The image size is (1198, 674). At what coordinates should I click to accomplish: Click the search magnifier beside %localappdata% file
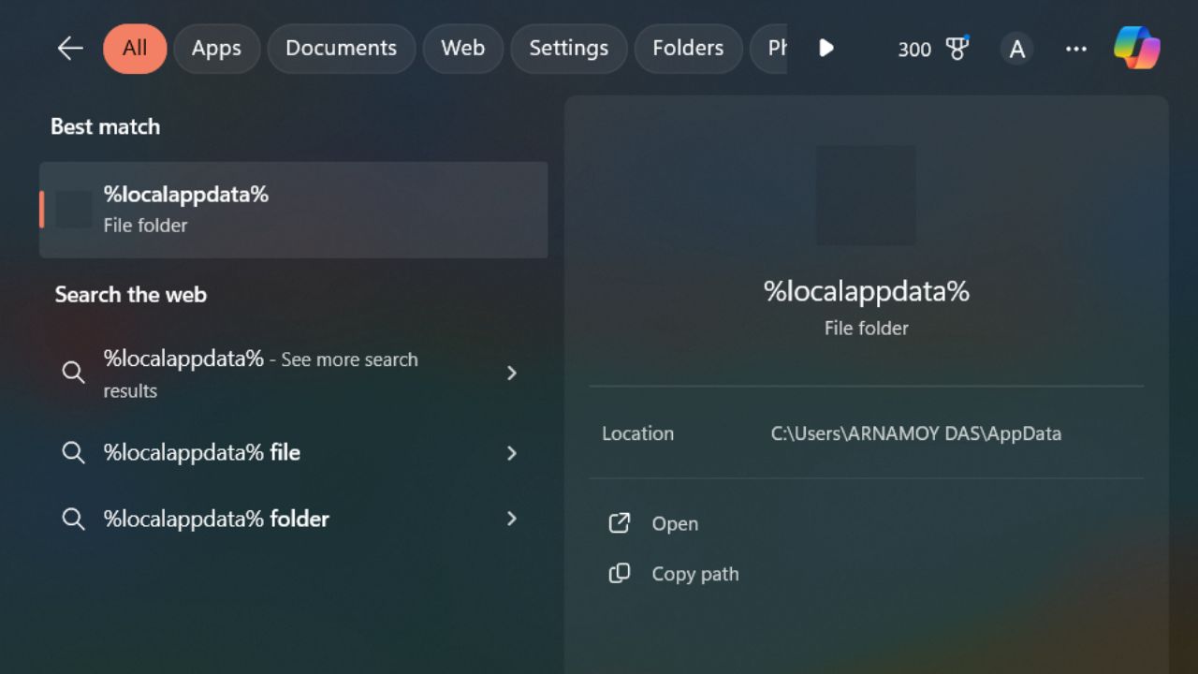73,453
